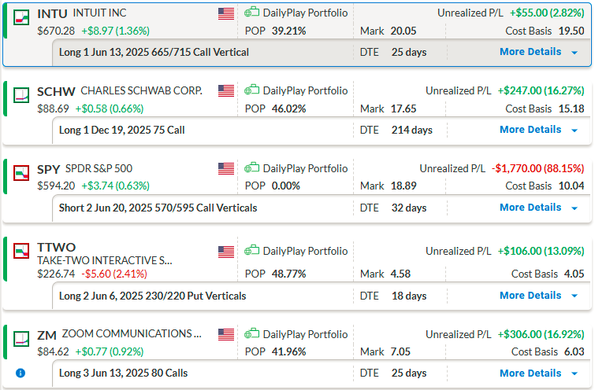The height and width of the screenshot is (390, 595).
Task: Open the TTWO strategy chart icon
Action: [x=21, y=251]
